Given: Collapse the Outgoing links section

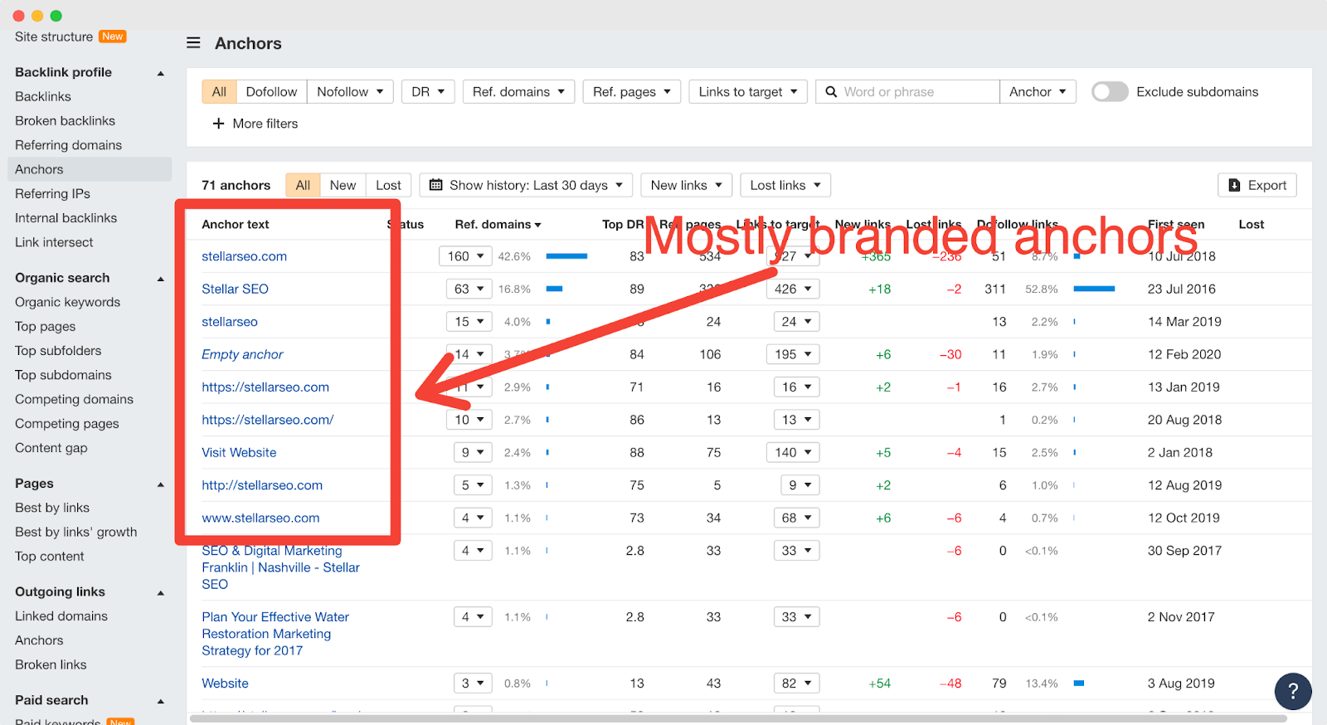Looking at the screenshot, I should coord(161,592).
